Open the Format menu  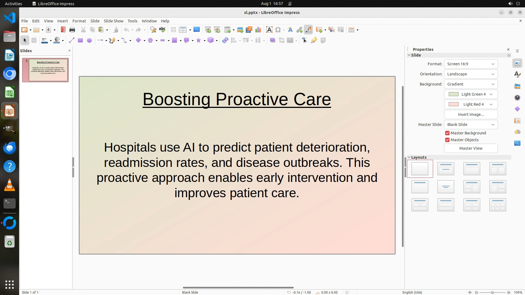click(79, 21)
